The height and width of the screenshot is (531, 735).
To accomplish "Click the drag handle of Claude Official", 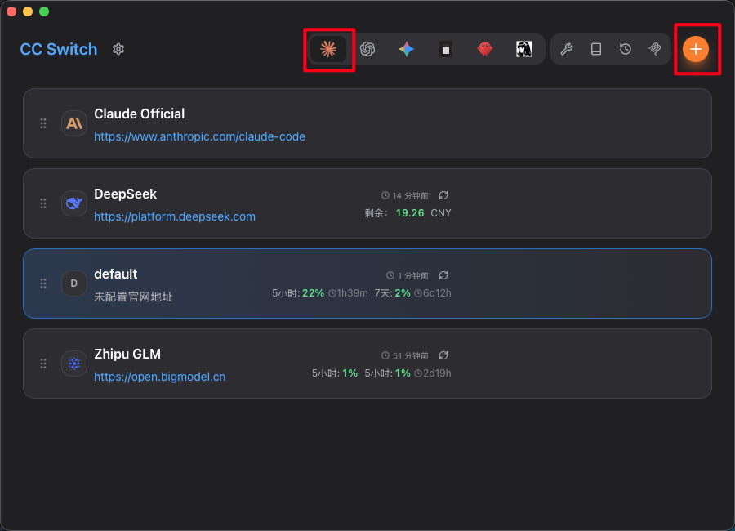I will tap(43, 123).
